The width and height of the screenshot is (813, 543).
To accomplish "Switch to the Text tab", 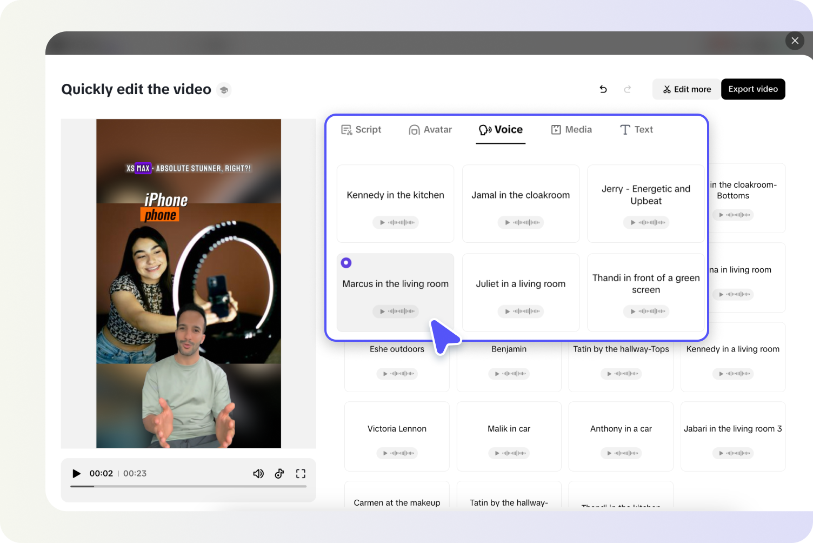I will [636, 129].
